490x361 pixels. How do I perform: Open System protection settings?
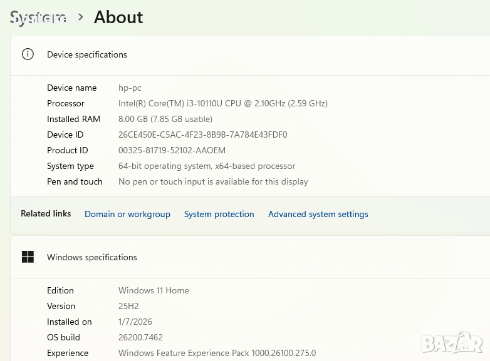pyautogui.click(x=219, y=214)
